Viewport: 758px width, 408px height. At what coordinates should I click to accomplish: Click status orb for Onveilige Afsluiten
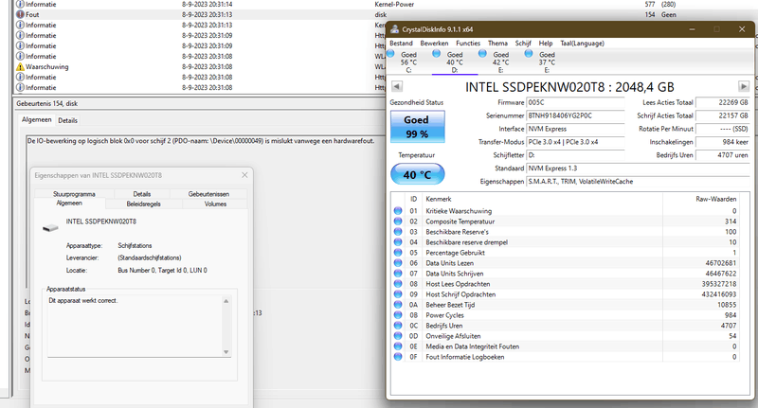coord(398,336)
